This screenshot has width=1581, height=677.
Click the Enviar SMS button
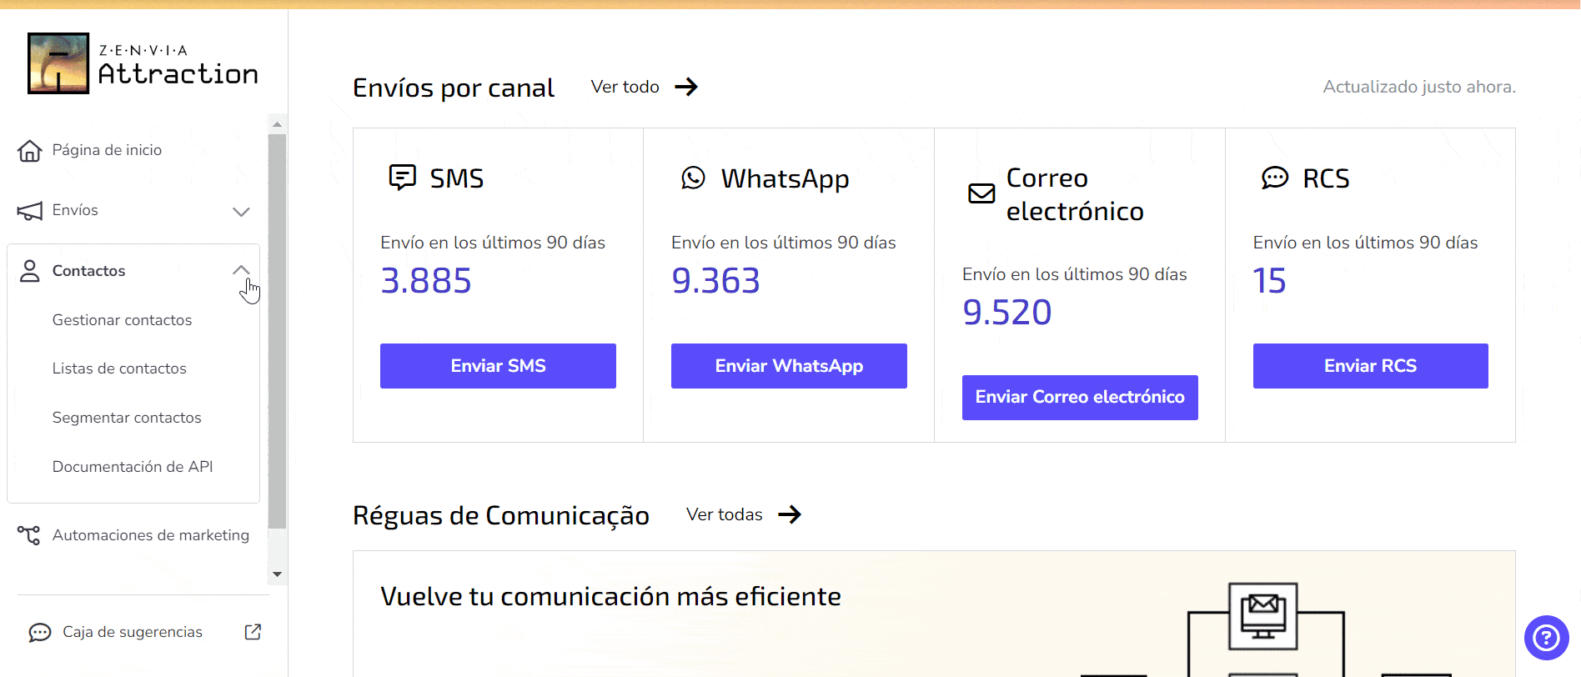pyautogui.click(x=497, y=365)
